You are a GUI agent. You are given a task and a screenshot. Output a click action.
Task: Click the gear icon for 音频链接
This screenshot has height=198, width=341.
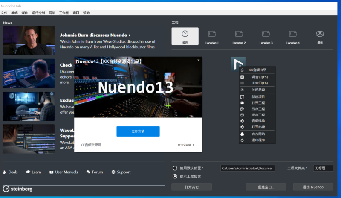click(242, 121)
